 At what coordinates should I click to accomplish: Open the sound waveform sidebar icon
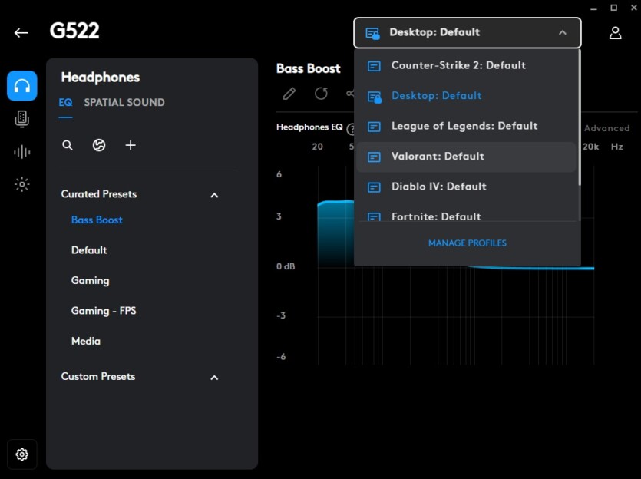(22, 152)
